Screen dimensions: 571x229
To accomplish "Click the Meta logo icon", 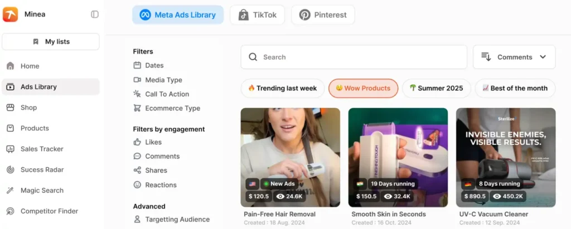I will [145, 15].
